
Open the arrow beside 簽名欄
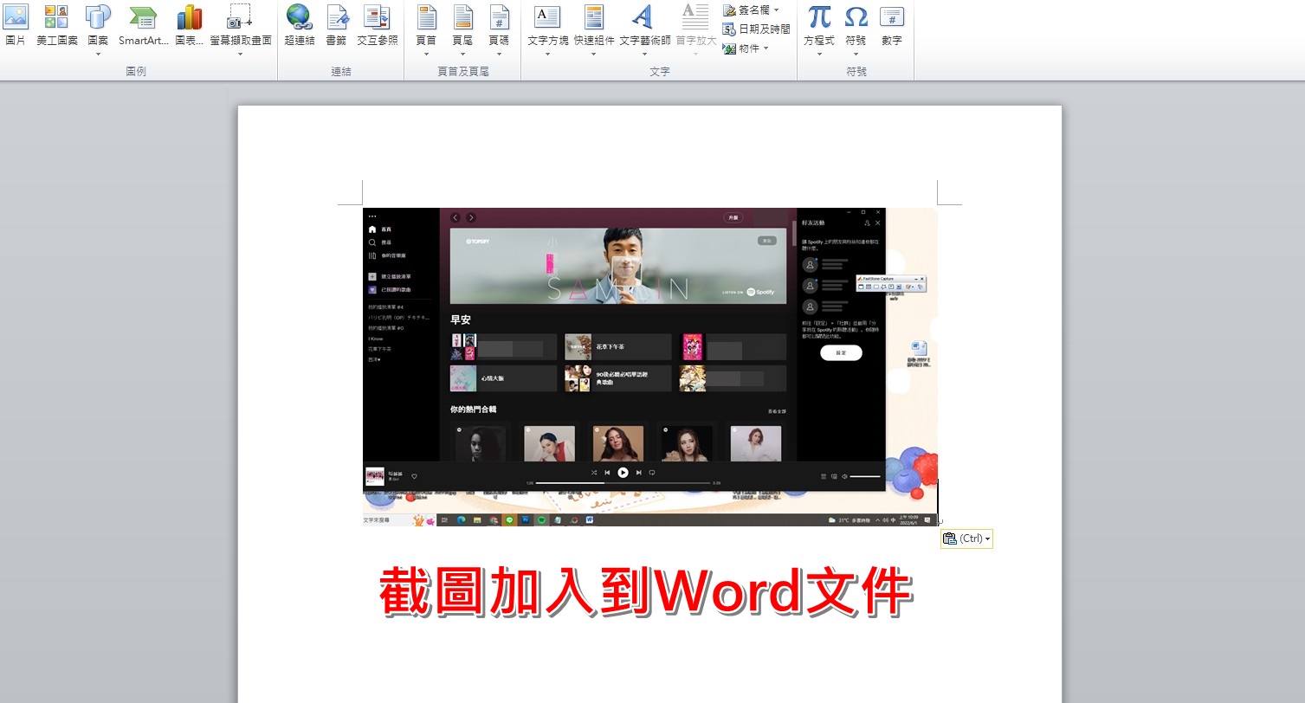coord(776,10)
